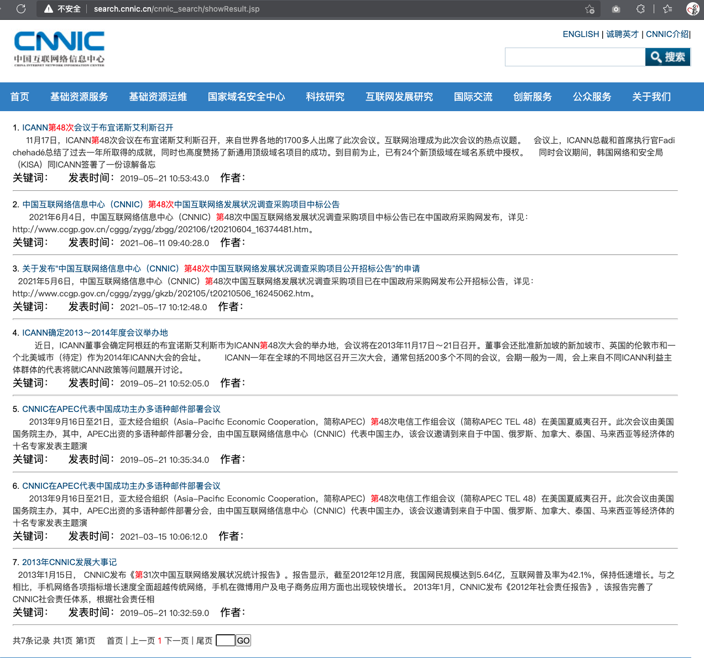This screenshot has width=704, height=658.
Task: Click the URL text ending t20210506_16245062.htm
Action: pos(161,294)
